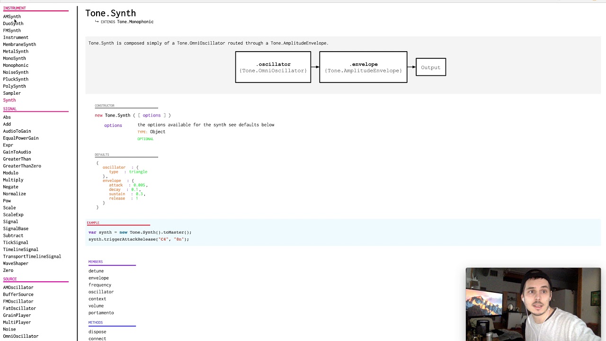Image resolution: width=606 pixels, height=341 pixels.
Task: Jump to the volume member
Action: tap(96, 306)
